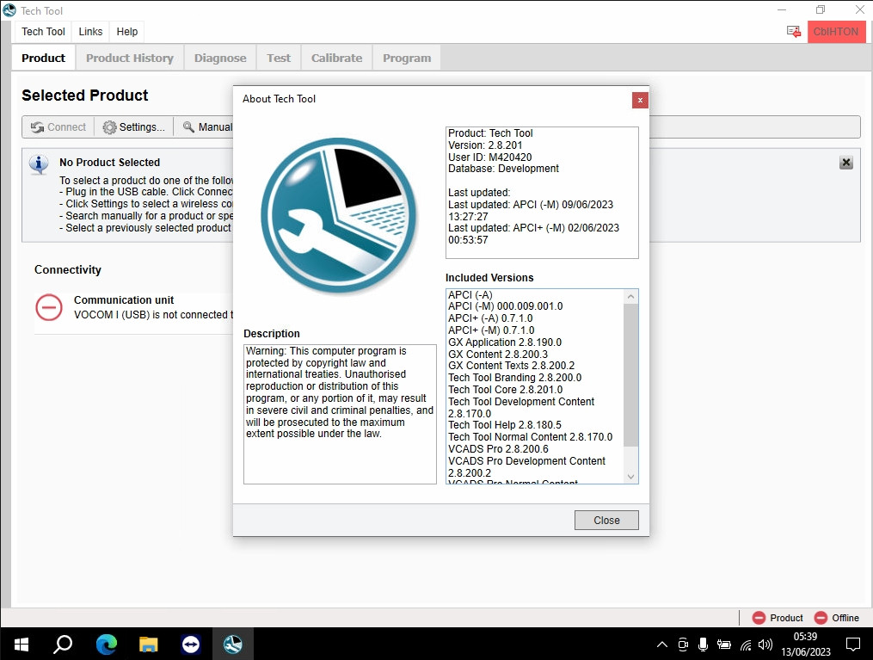Open the Links menu
This screenshot has width=873, height=660.
90,32
